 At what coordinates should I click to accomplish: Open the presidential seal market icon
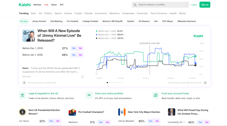[23, 112]
